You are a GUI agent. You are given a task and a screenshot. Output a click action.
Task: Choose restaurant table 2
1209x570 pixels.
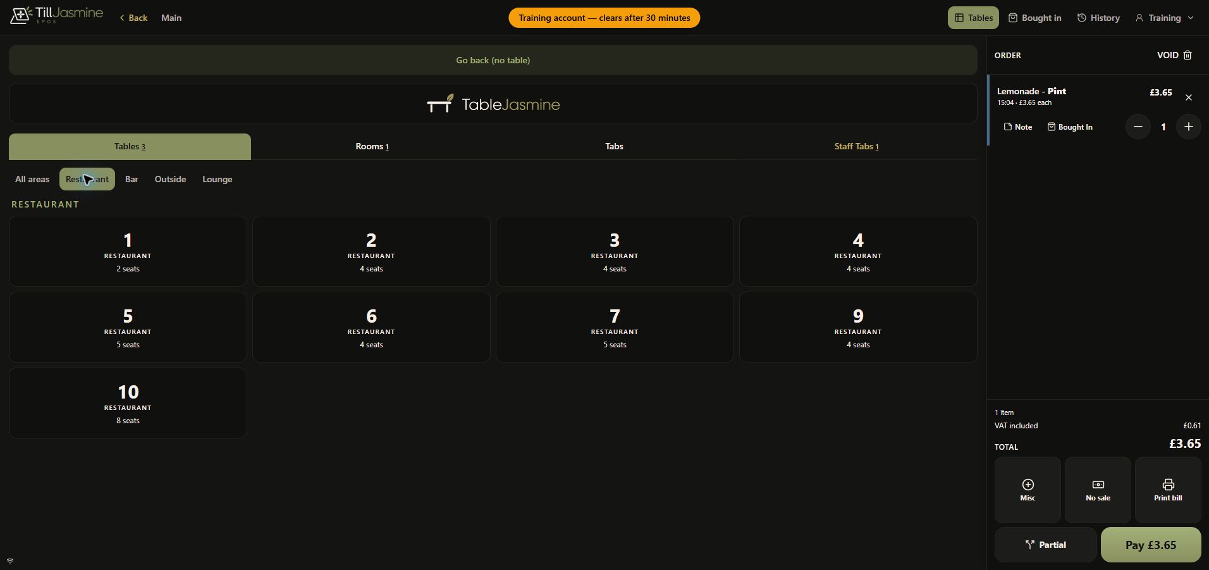(x=371, y=251)
